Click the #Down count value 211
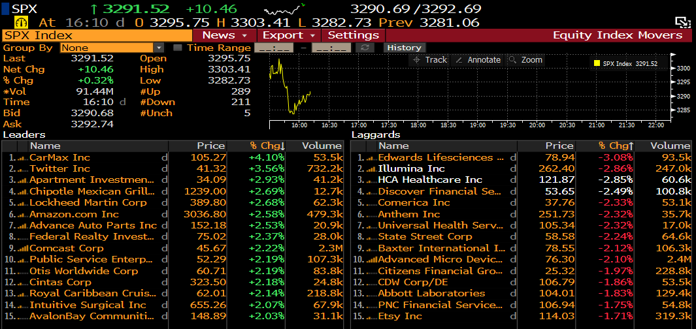696x329 pixels. click(x=241, y=102)
